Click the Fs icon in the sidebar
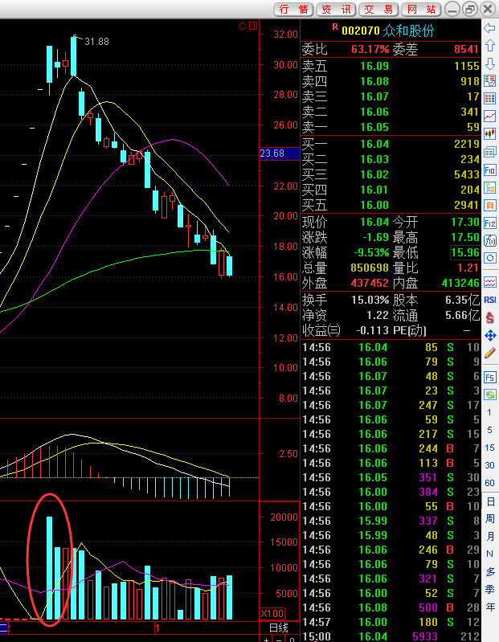The width and height of the screenshot is (499, 642). [x=490, y=377]
